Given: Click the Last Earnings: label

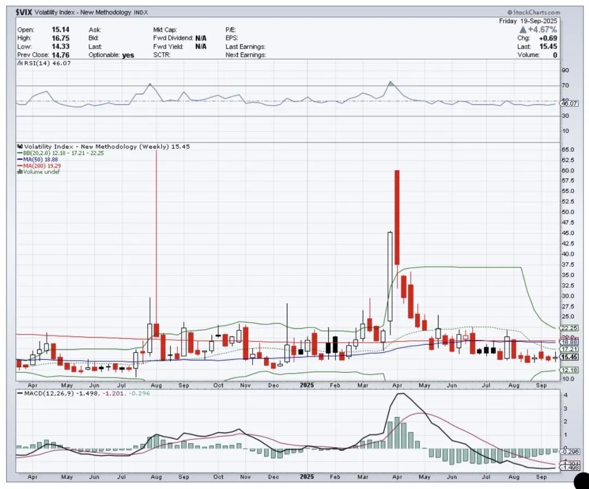Looking at the screenshot, I should click(245, 46).
